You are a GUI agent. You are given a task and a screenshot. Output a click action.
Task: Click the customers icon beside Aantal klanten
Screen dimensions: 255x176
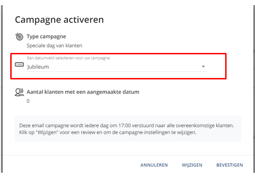click(x=20, y=92)
